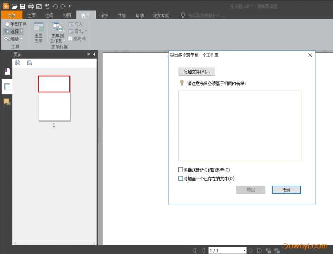Click the thumbnail panel horizontal scrollbar right arrow
333x254 pixels.
click(x=94, y=243)
